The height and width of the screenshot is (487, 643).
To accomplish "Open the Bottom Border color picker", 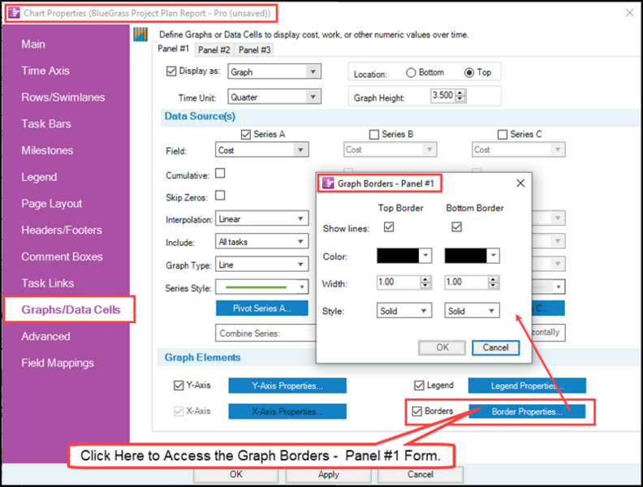I will [x=472, y=256].
